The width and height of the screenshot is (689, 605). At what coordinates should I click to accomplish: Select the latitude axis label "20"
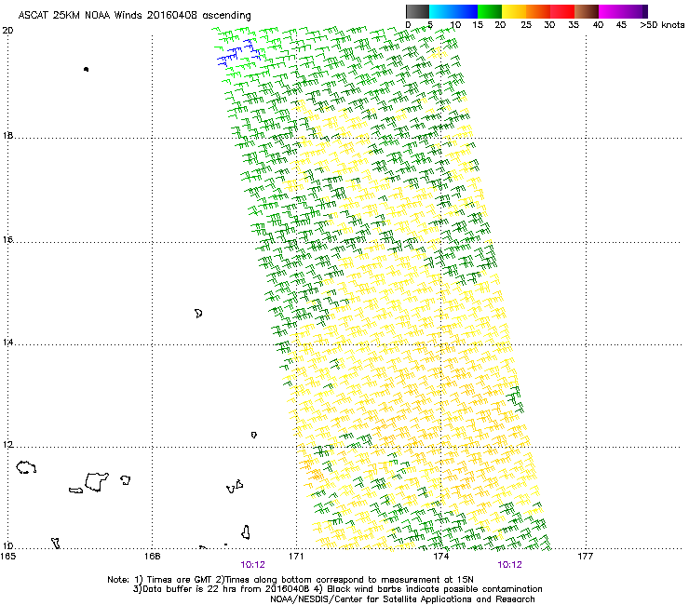coord(7,31)
